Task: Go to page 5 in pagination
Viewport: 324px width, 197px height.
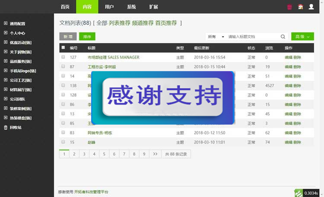Action: tap(104, 154)
